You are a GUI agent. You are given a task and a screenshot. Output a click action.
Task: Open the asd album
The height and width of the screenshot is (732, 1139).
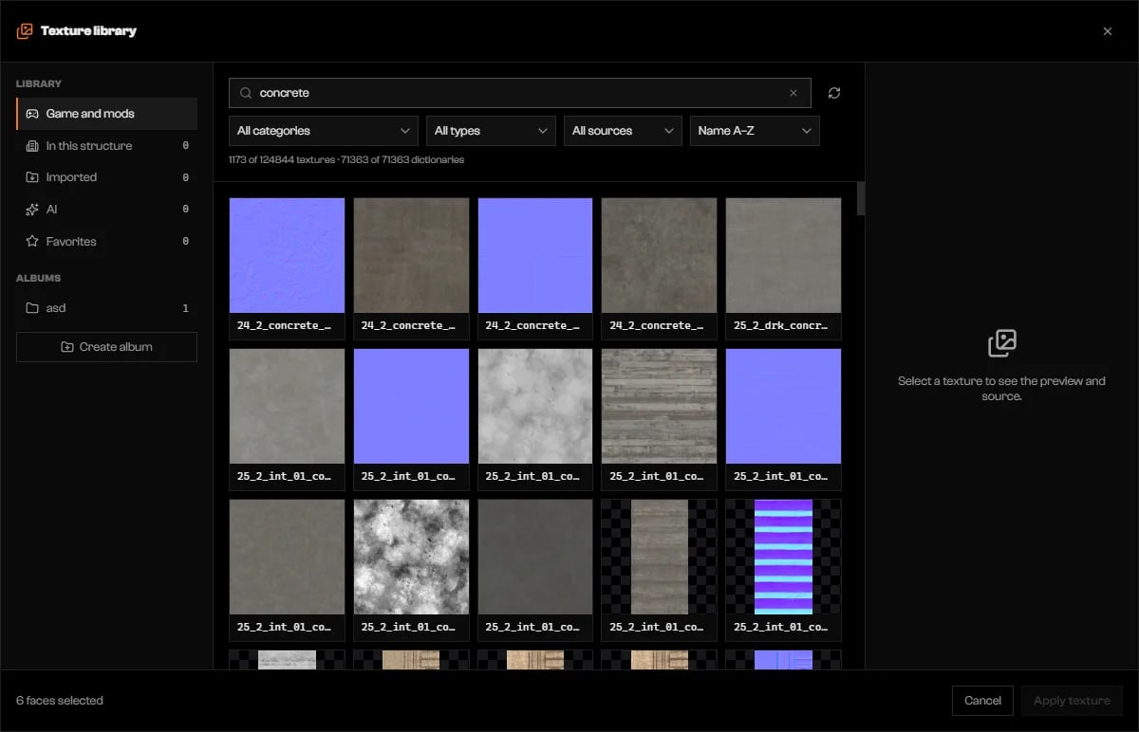[x=107, y=308]
